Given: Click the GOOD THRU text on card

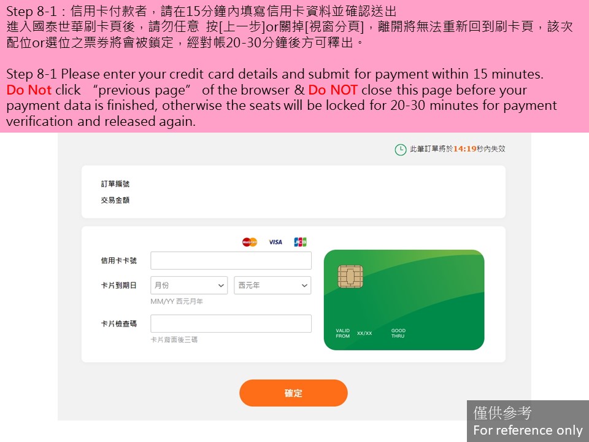Looking at the screenshot, I should 398,333.
